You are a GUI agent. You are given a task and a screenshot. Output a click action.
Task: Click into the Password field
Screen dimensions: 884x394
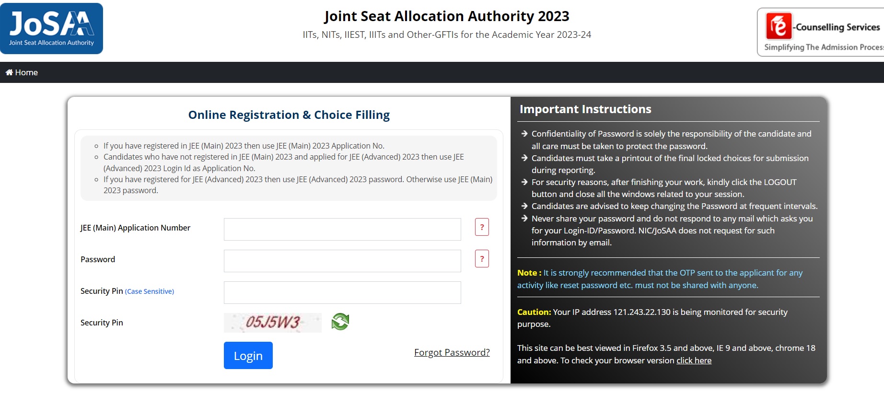tap(342, 261)
